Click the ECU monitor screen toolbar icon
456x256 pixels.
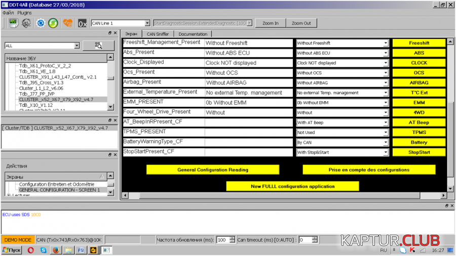(13, 23)
